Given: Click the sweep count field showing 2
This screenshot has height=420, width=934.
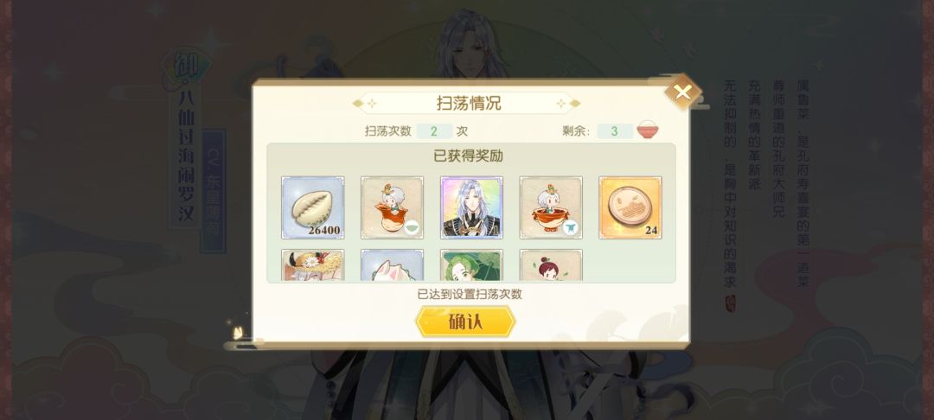Looking at the screenshot, I should coord(434,130).
